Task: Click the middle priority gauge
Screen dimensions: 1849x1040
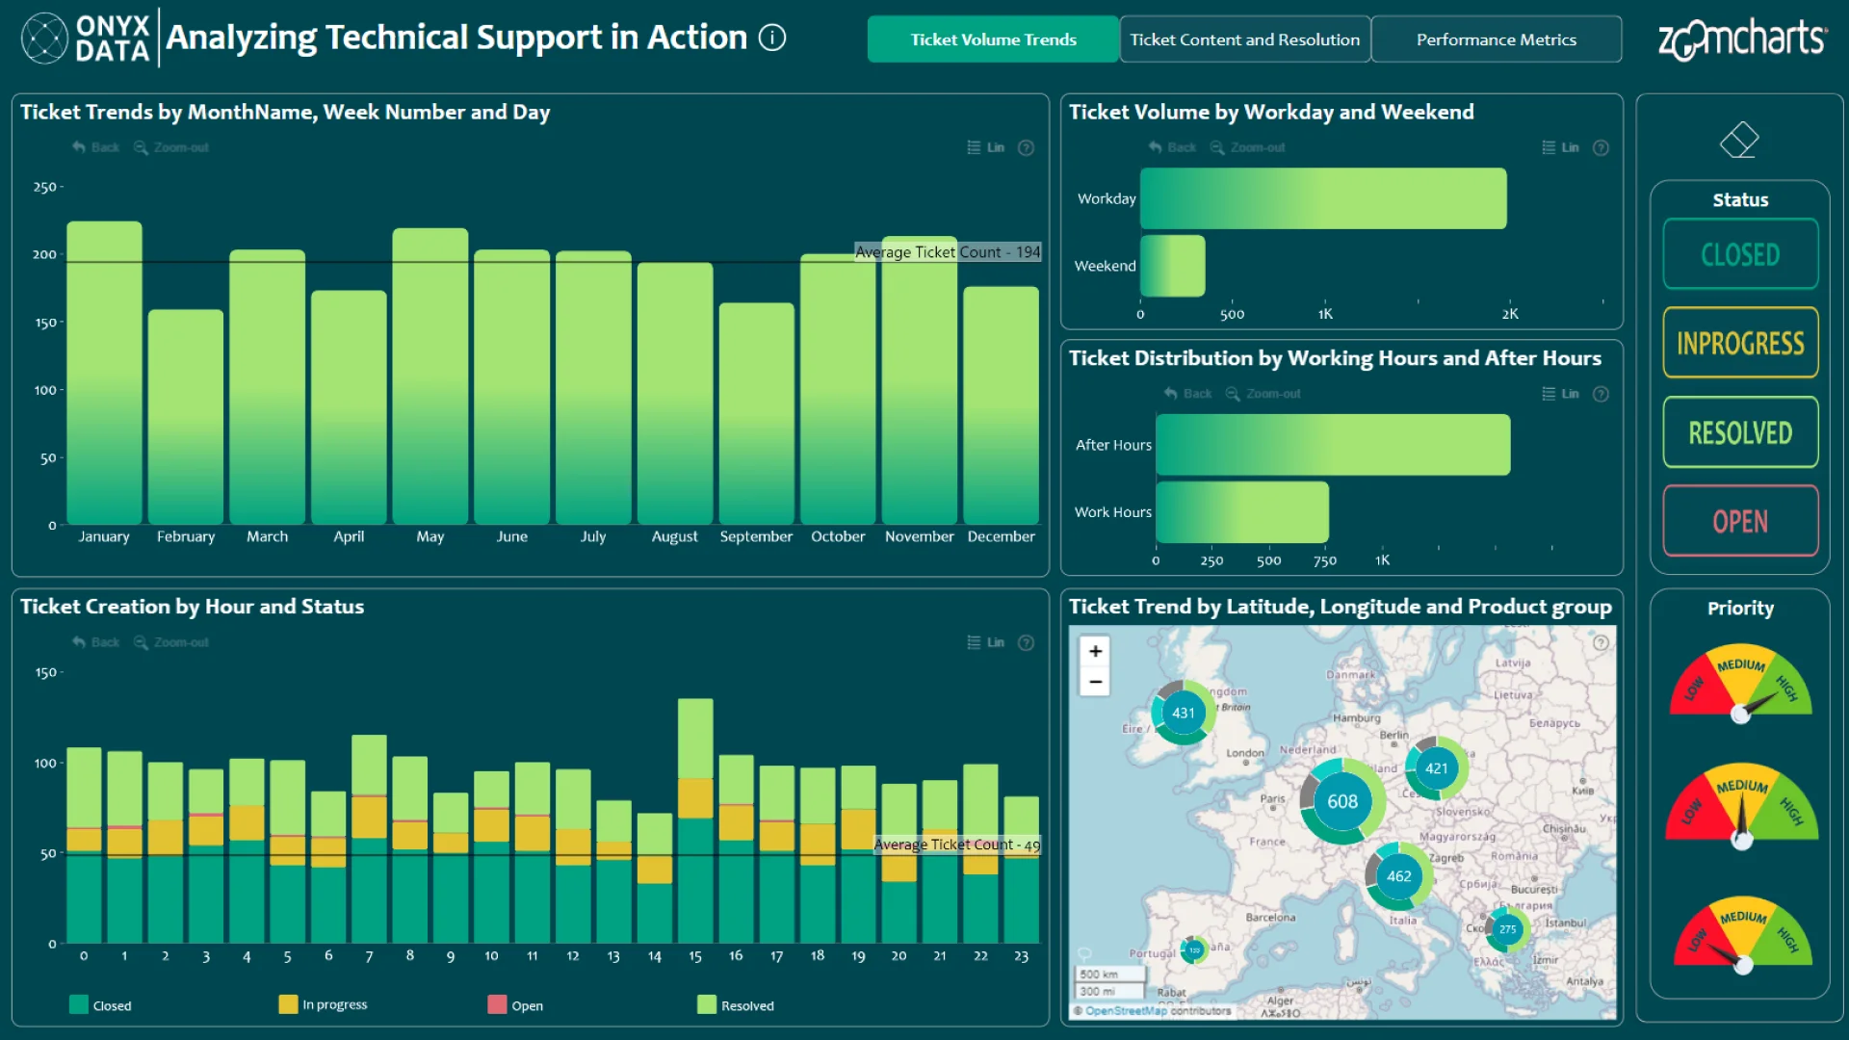Action: [x=1740, y=807]
